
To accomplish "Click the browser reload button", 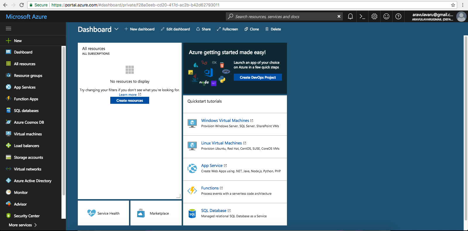I will tap(21, 5).
